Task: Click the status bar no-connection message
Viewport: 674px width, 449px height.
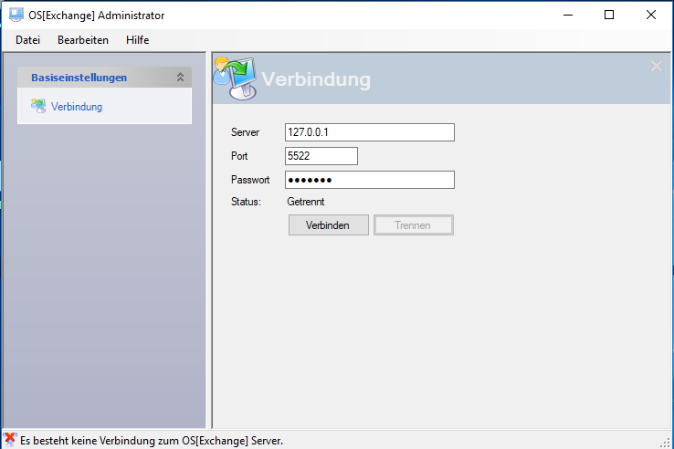Action: 152,440
